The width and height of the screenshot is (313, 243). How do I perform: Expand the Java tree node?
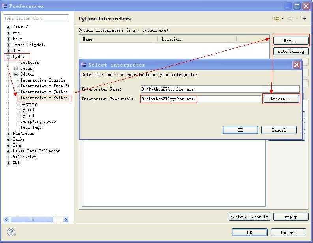[8, 51]
